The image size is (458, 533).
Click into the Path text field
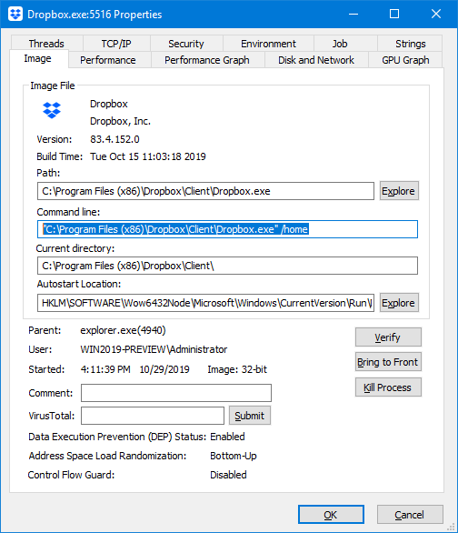(205, 191)
